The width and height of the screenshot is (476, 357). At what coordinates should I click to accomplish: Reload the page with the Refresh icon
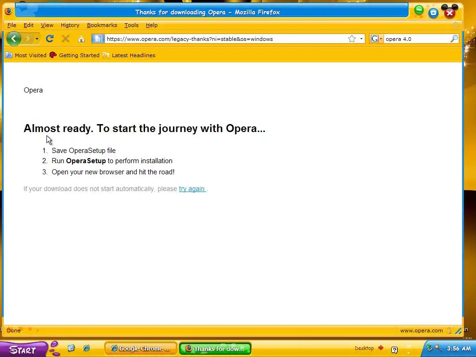(x=50, y=39)
